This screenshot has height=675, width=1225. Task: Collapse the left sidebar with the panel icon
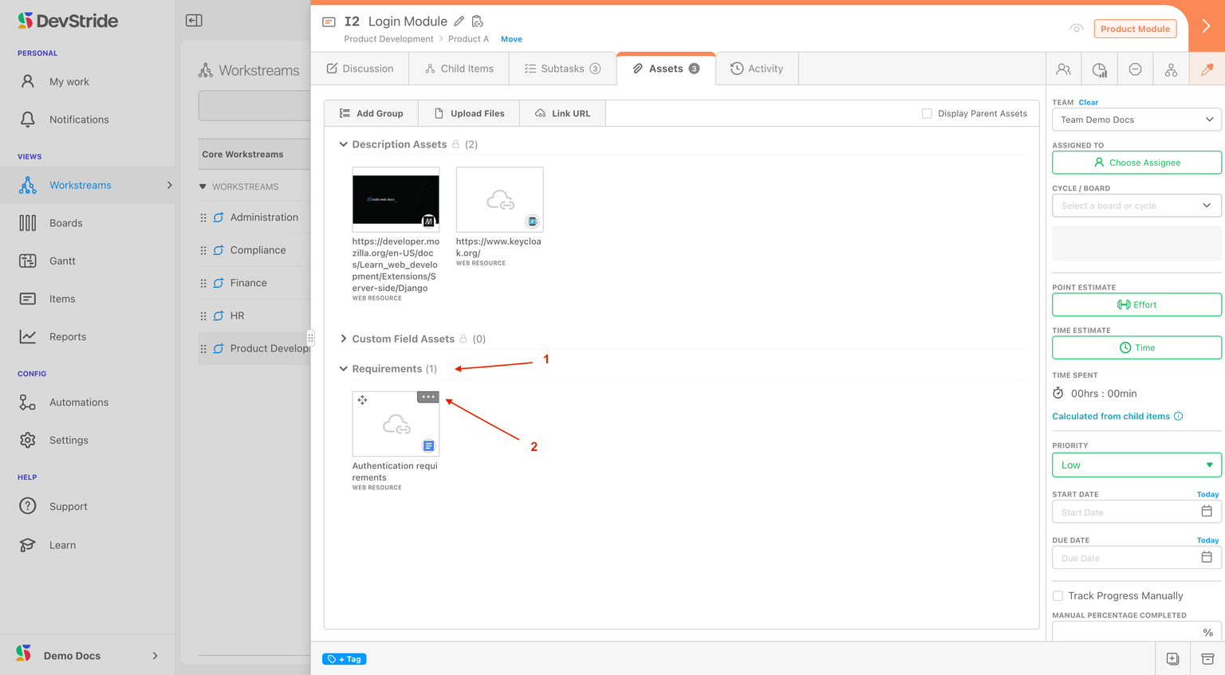pyautogui.click(x=194, y=21)
